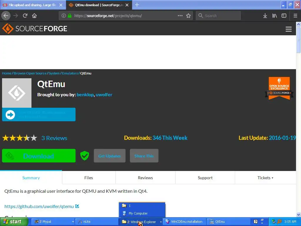This screenshot has width=301, height=226.
Task: Show site information icon in address bar
Action: point(63,16)
